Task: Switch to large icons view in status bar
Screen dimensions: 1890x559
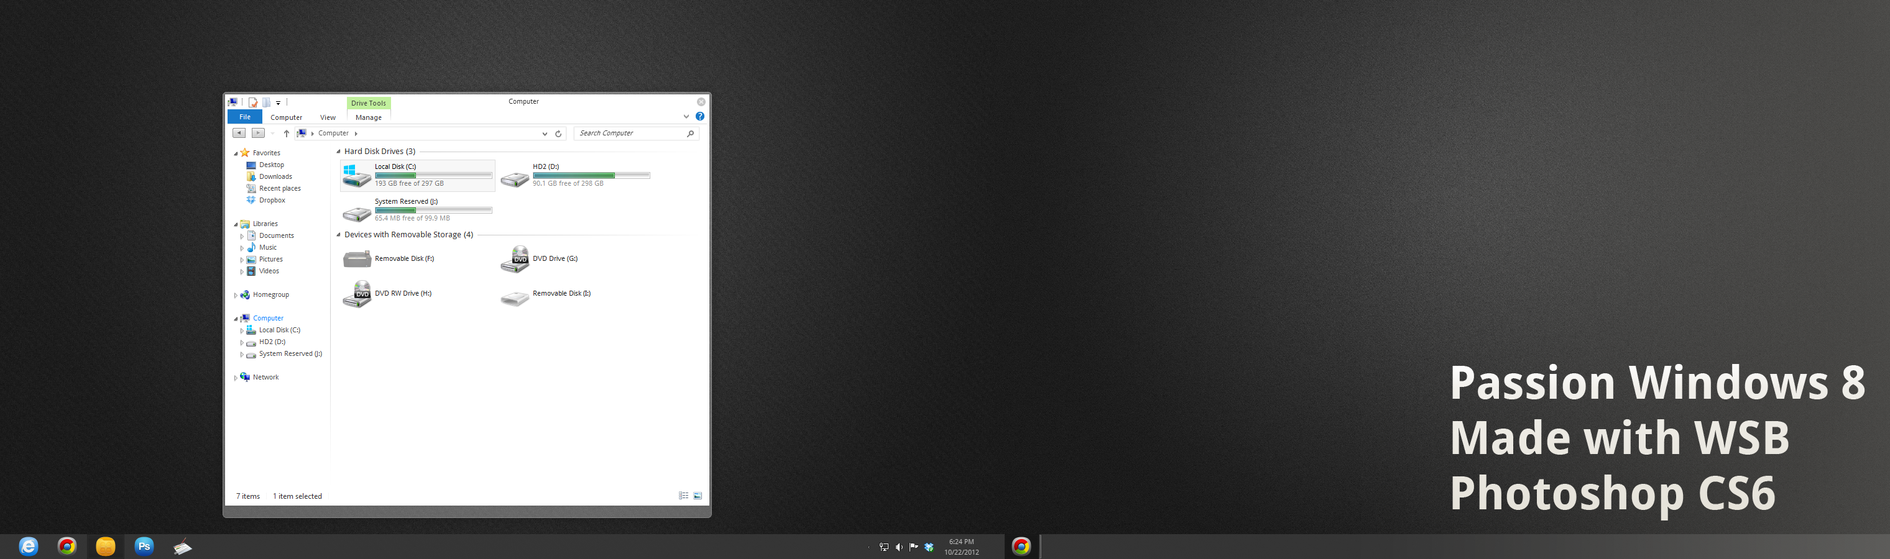Action: point(698,496)
